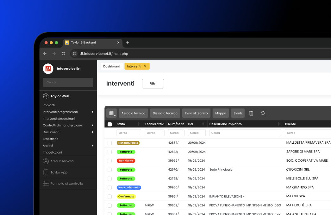The image size is (331, 215).
Task: Click the Pannello di controllo sliders icon
Action: 46,184
